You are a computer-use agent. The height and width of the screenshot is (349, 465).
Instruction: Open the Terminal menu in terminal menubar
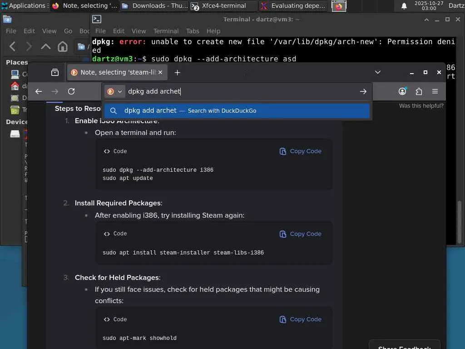pyautogui.click(x=166, y=31)
